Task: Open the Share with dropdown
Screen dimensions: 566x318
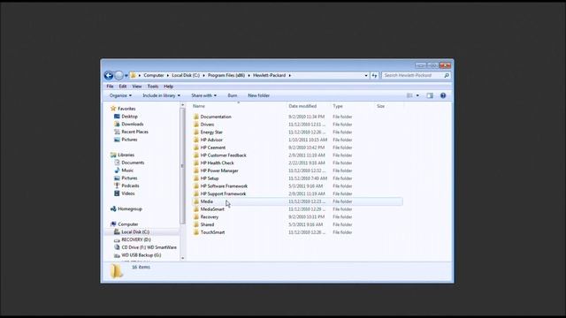Action: [x=204, y=95]
